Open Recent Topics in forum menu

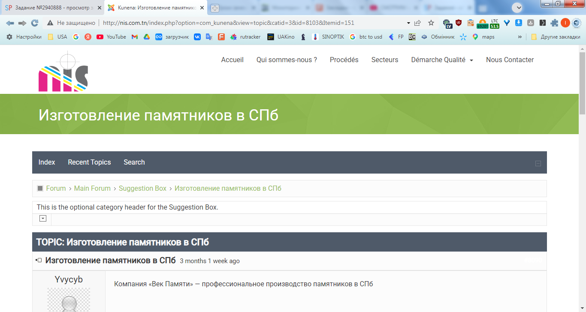pyautogui.click(x=89, y=162)
